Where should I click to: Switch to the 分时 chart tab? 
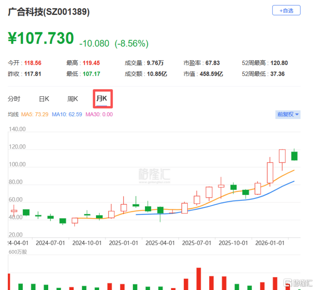pyautogui.click(x=14, y=99)
